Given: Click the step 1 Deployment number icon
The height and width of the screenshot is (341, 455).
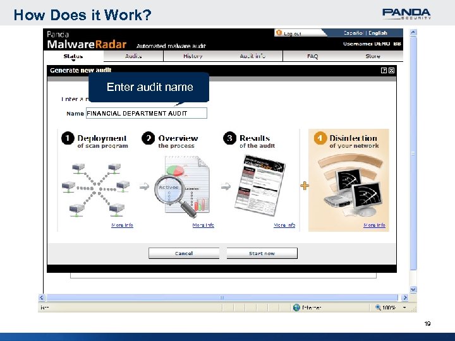Looking at the screenshot, I should 68,138.
